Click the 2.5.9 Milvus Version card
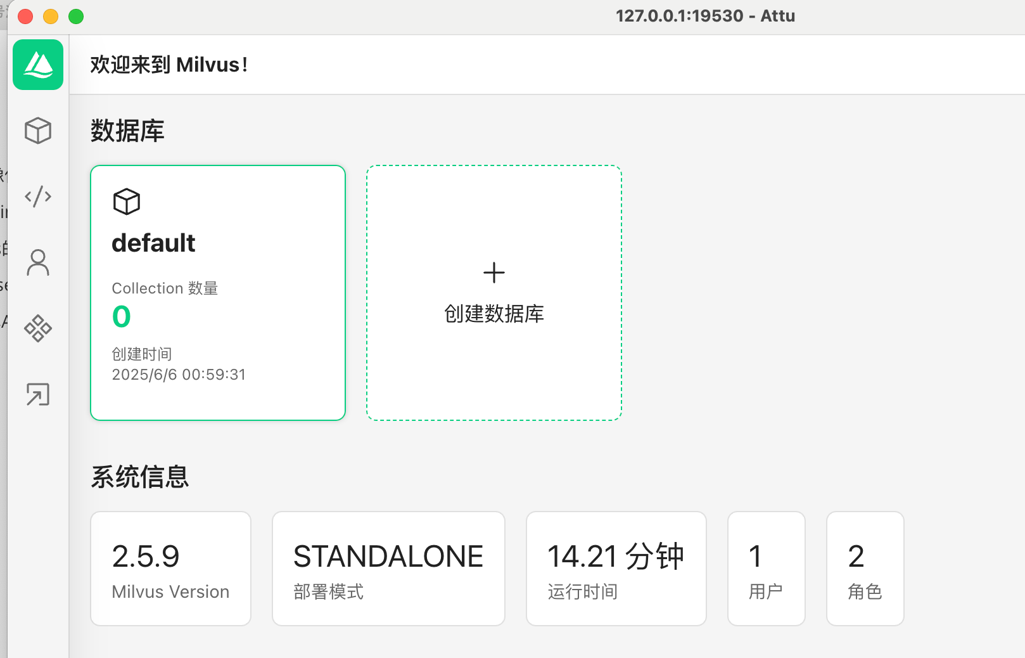 click(x=171, y=569)
